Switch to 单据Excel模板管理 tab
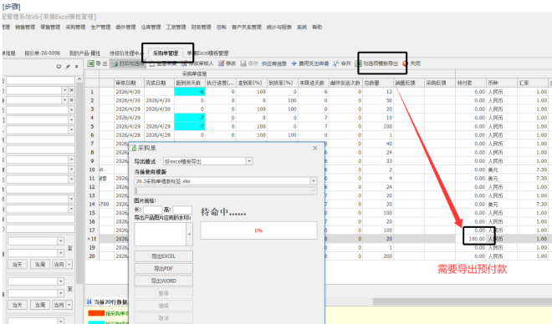 pos(207,53)
